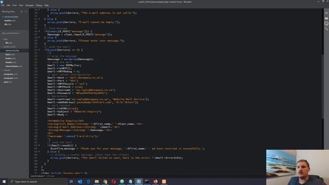Click the Windows Start button
Viewport: 329px width, 185px height.
click(4, 181)
